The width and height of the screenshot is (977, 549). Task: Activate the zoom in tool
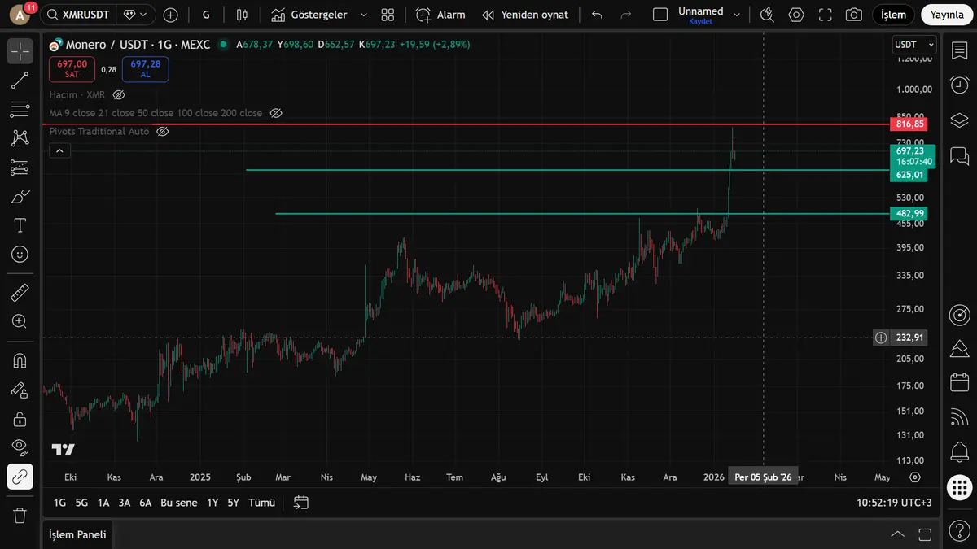(20, 322)
